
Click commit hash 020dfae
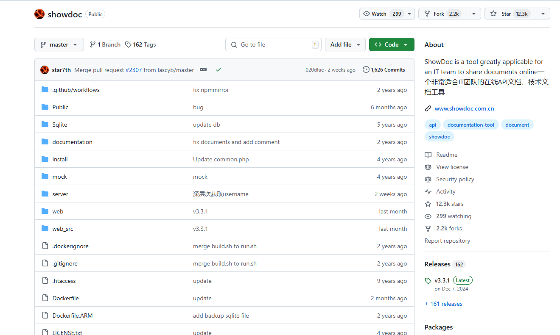(x=315, y=70)
